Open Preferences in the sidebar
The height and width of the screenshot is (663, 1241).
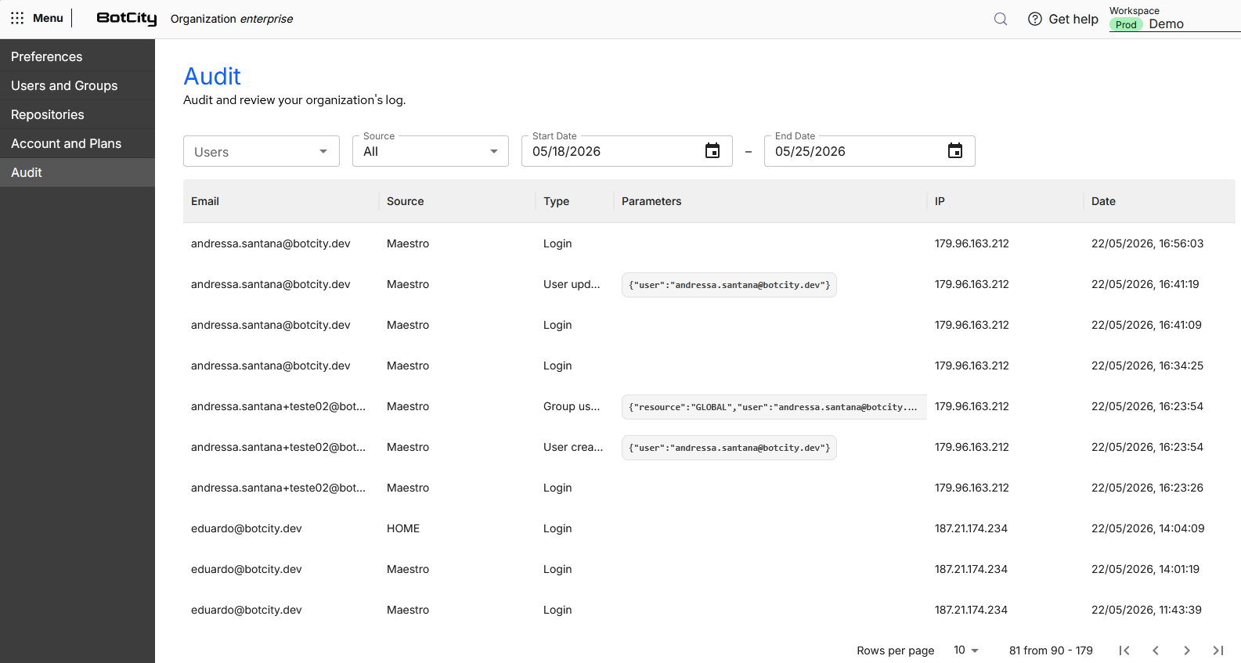coord(78,56)
